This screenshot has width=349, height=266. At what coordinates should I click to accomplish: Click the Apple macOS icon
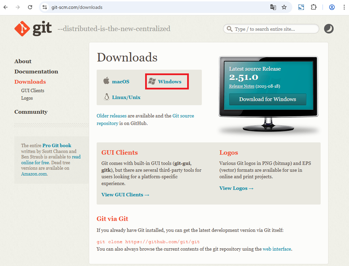[107, 81]
